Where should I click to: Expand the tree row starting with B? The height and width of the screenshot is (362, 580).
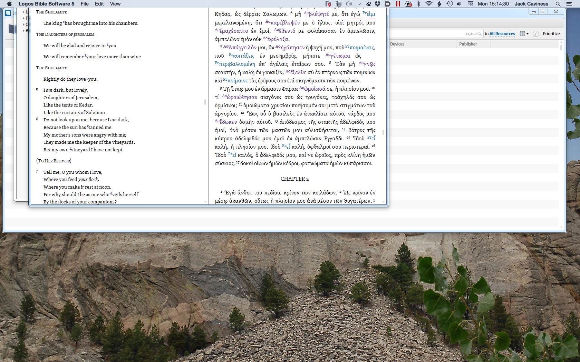pos(23,31)
